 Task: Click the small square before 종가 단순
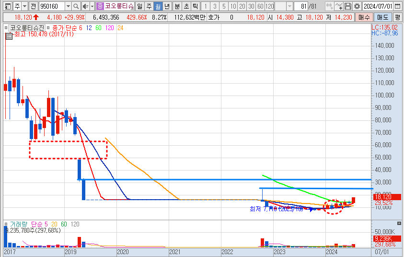click(48, 28)
